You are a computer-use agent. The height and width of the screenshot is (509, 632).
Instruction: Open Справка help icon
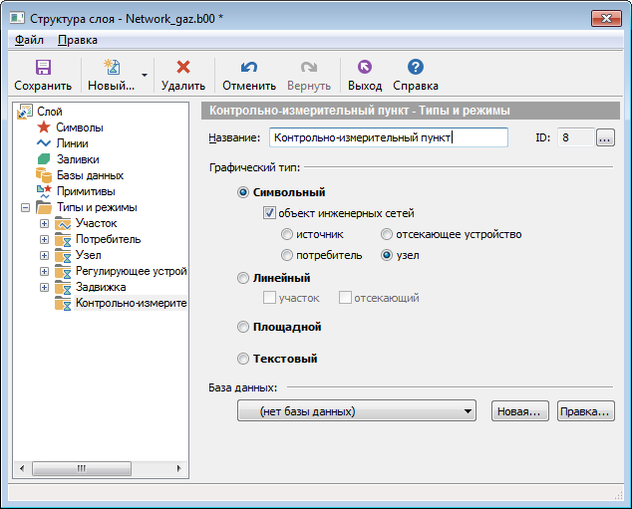[x=416, y=68]
